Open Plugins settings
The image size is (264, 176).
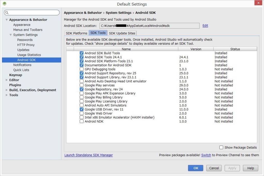(15, 85)
